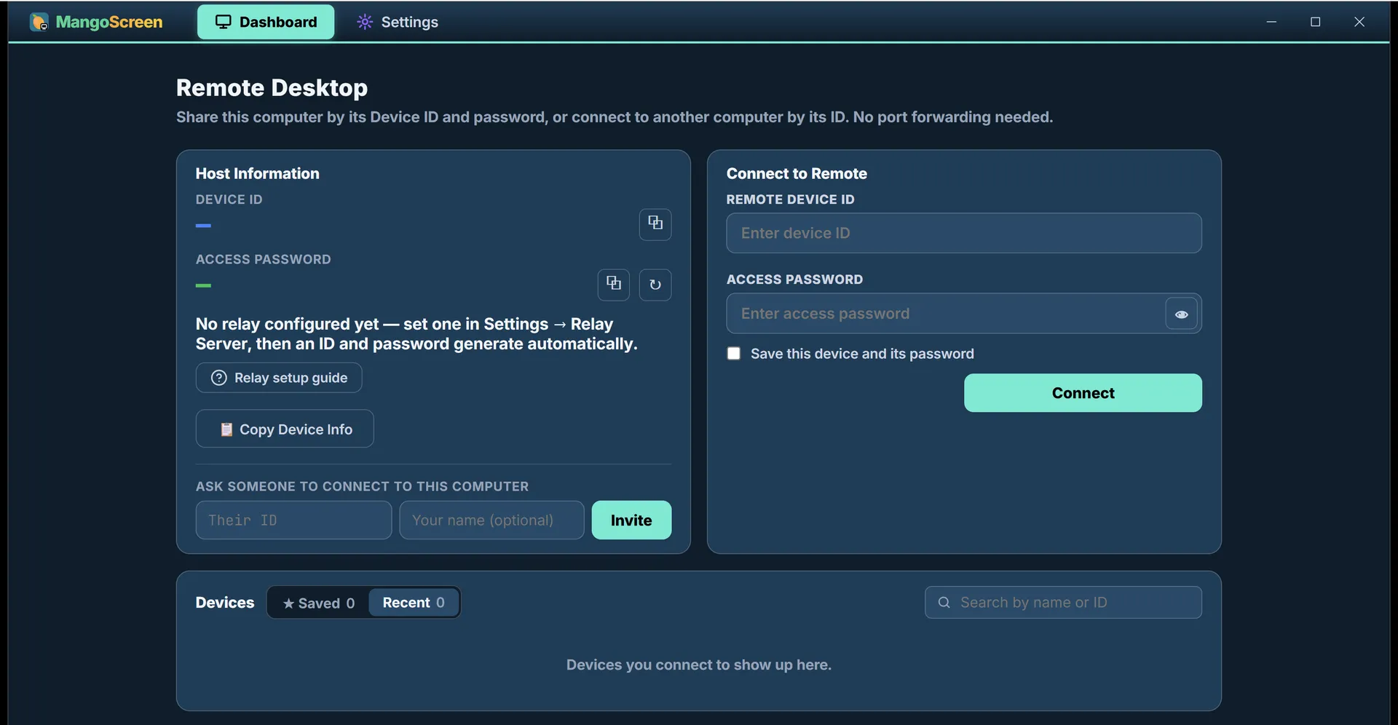Show password using the eye icon
The image size is (1398, 725).
(x=1181, y=314)
